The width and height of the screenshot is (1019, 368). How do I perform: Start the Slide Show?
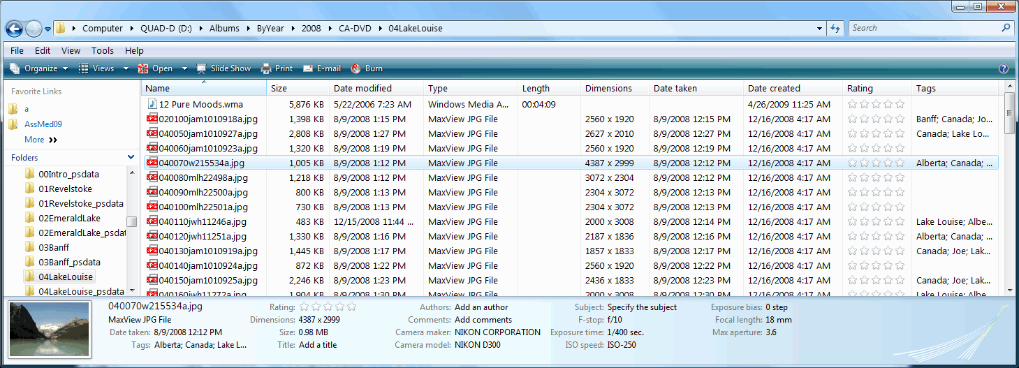223,68
